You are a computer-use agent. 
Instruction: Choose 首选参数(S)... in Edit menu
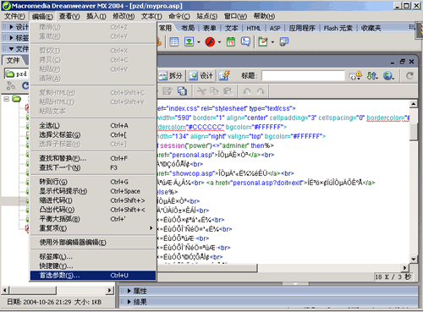pyautogui.click(x=93, y=275)
